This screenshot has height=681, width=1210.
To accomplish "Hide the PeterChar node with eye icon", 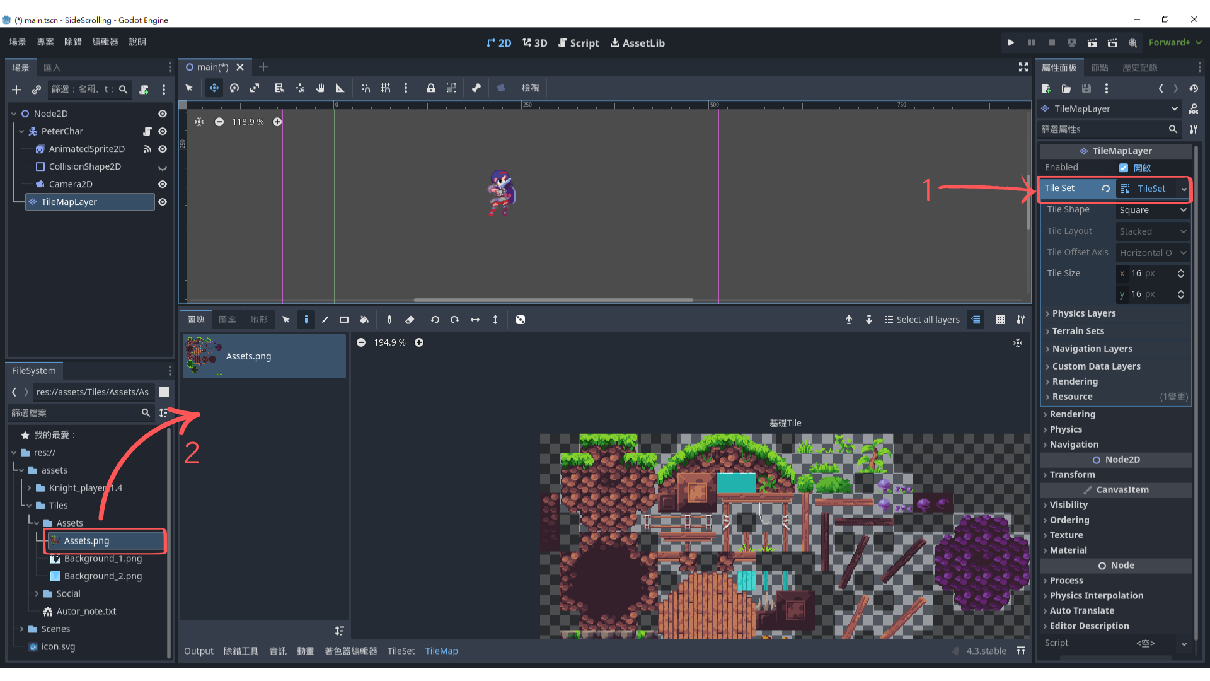I will [163, 131].
